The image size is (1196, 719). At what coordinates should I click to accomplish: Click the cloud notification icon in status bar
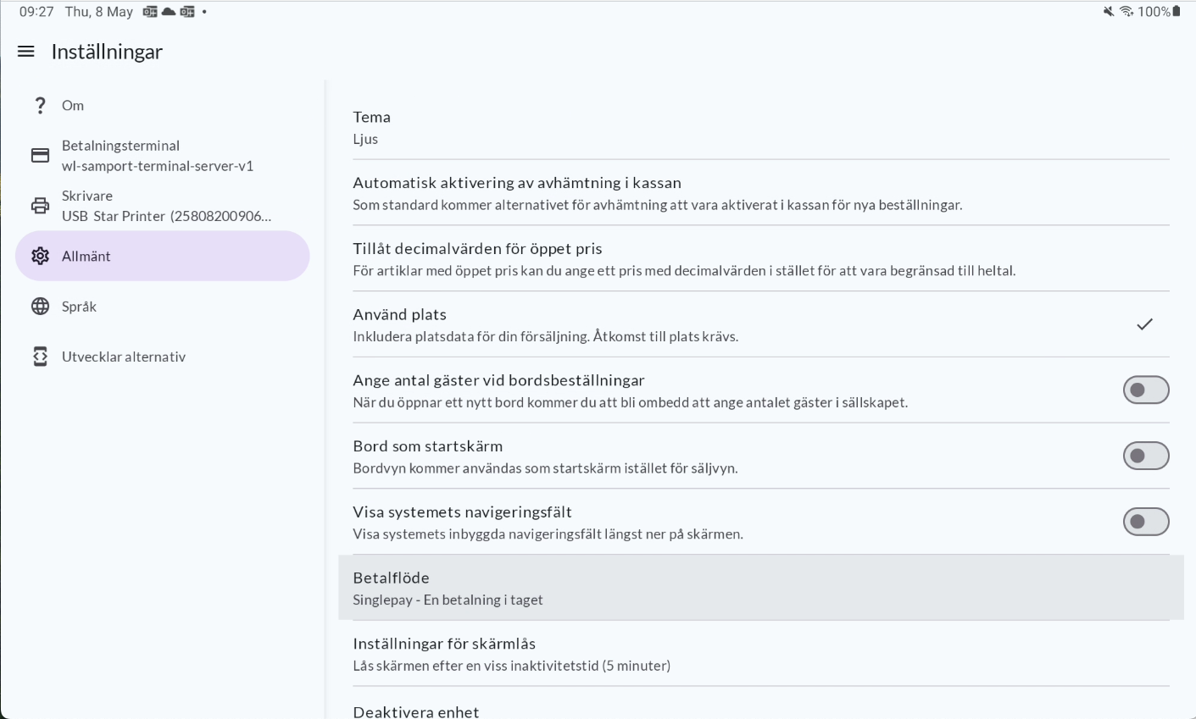tap(169, 12)
